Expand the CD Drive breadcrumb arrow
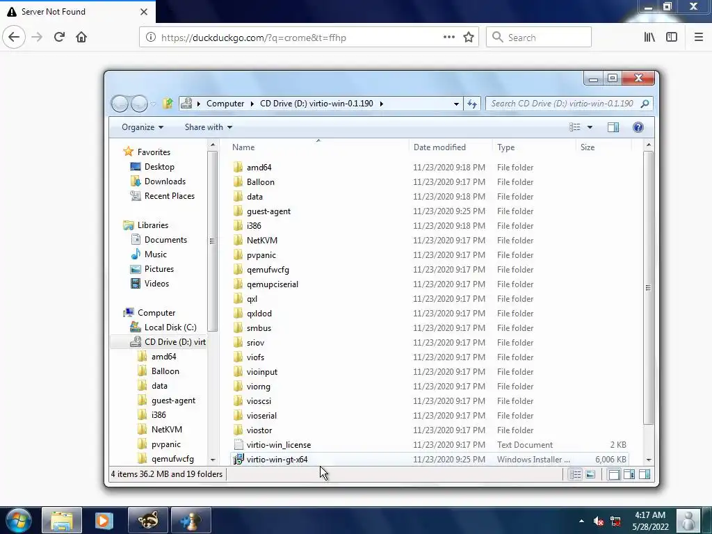712x534 pixels. (x=382, y=104)
